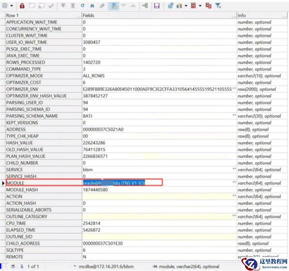
Task: Click the eraser clear record icon
Action: 102,6
